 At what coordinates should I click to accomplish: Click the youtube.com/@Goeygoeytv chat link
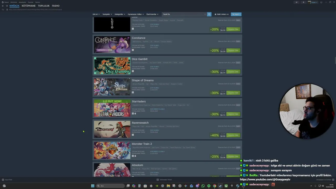tap(265, 180)
